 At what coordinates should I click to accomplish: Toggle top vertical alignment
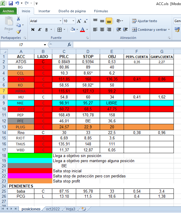(95, 21)
